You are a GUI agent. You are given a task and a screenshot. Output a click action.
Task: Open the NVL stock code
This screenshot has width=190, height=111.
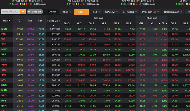4,80
